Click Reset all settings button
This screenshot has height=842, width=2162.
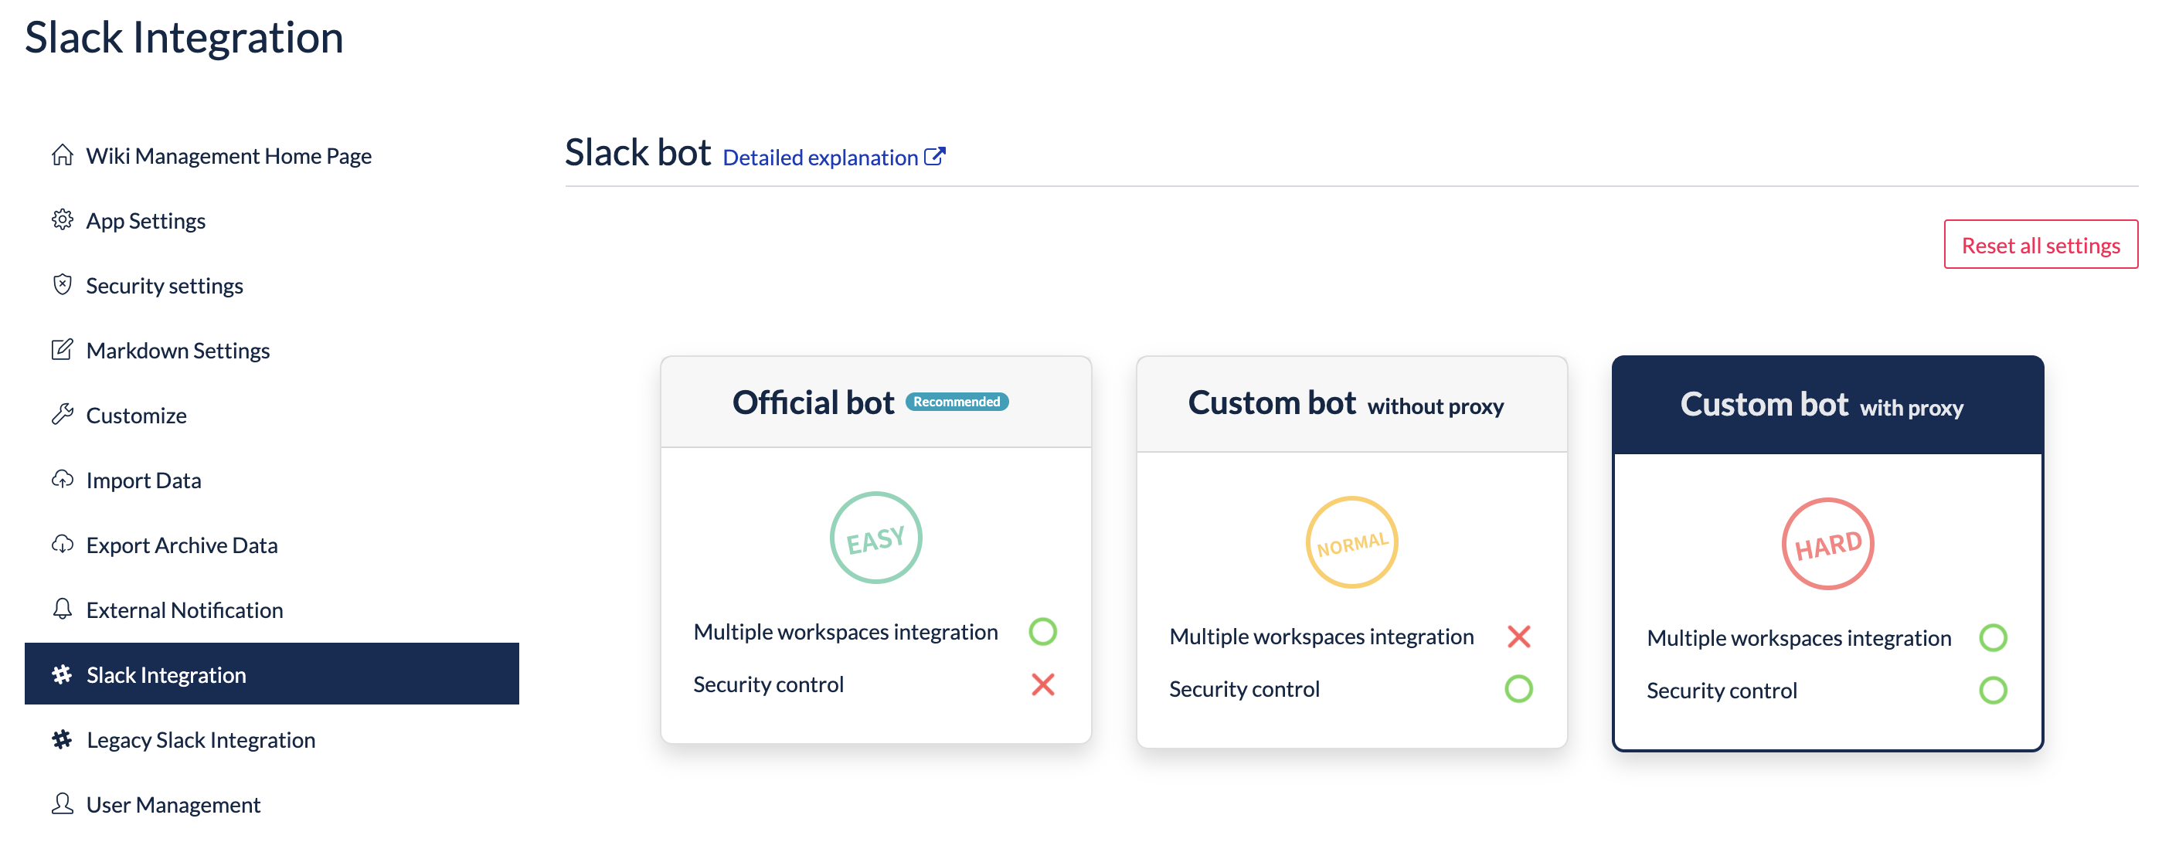tap(2041, 245)
